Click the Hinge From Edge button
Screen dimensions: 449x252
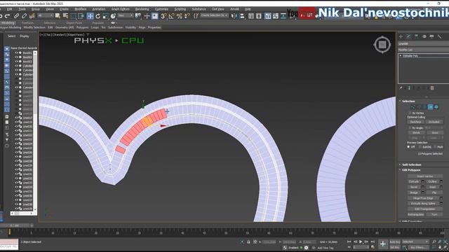tap(423, 198)
